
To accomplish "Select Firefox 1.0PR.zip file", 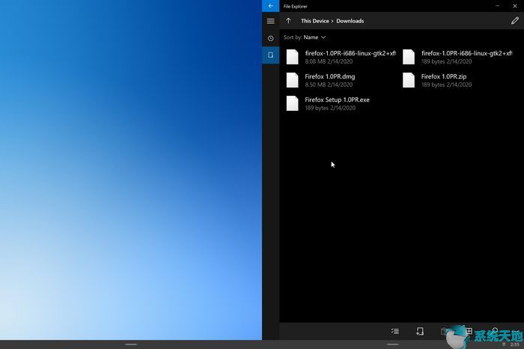I will [x=457, y=80].
